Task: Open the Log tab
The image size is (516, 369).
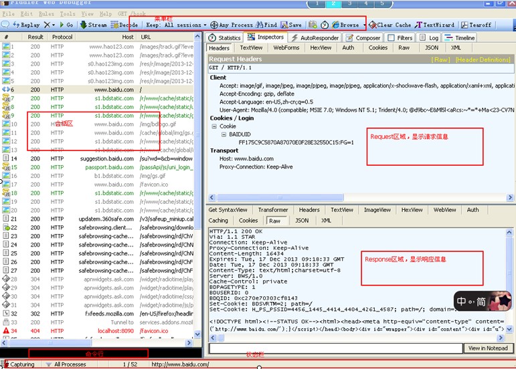Action: (429, 38)
